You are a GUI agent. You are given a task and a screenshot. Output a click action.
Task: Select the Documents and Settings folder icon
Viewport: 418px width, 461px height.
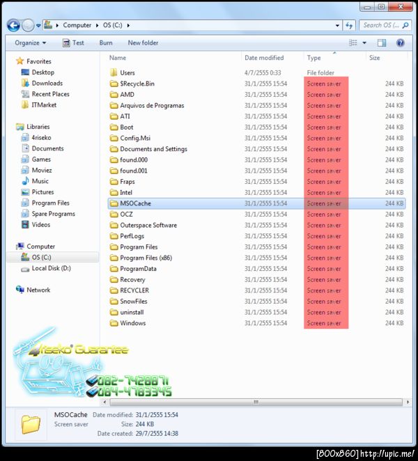tap(114, 149)
